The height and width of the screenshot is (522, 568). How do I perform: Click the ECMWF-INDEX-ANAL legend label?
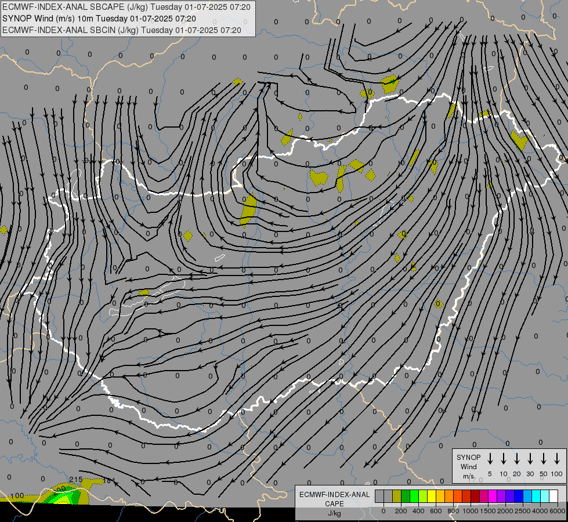pos(334,495)
